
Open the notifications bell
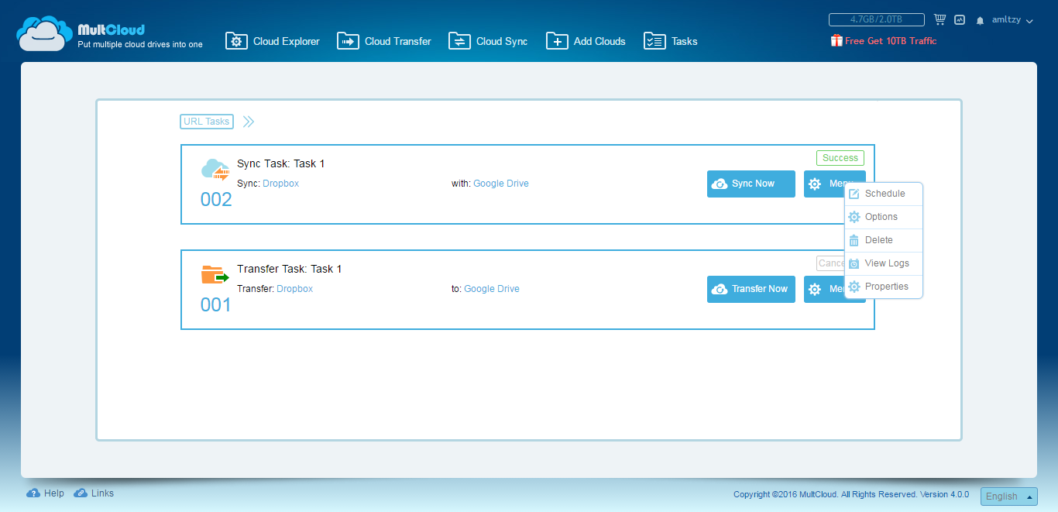point(980,20)
